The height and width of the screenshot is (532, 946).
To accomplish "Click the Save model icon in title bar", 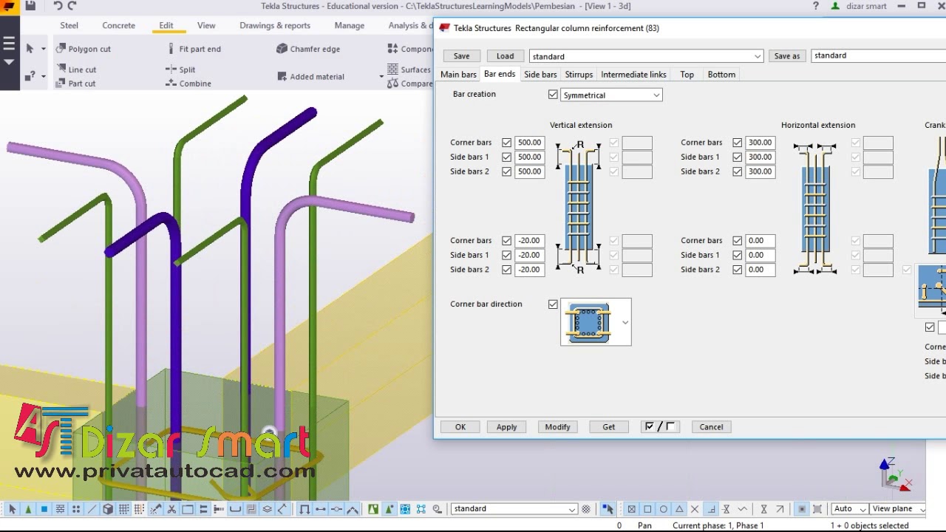I will pos(30,6).
